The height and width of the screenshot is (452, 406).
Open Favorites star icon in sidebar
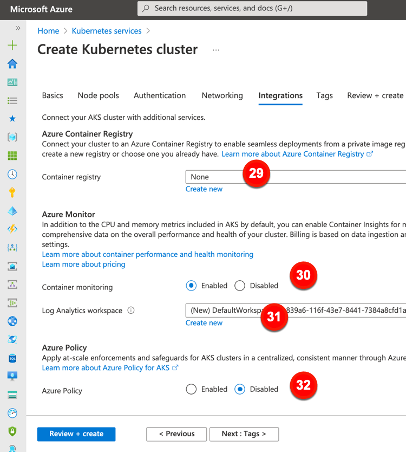coord(12,119)
